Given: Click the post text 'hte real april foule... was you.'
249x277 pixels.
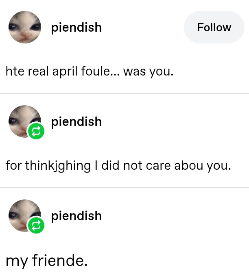Looking at the screenshot, I should coord(90,72).
